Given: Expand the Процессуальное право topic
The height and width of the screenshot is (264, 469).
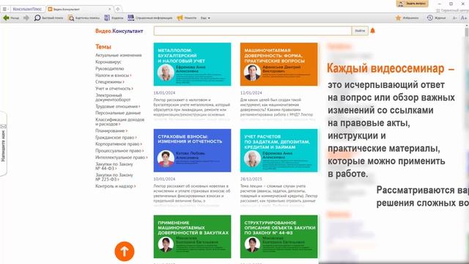Looking at the screenshot, I should 119,150.
